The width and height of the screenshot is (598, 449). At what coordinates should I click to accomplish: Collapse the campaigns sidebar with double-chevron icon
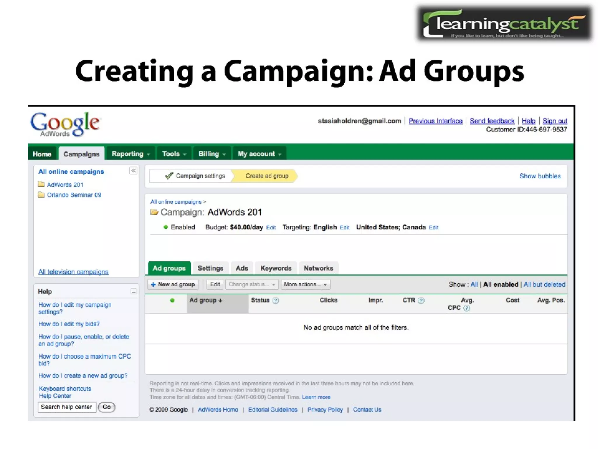(x=133, y=171)
